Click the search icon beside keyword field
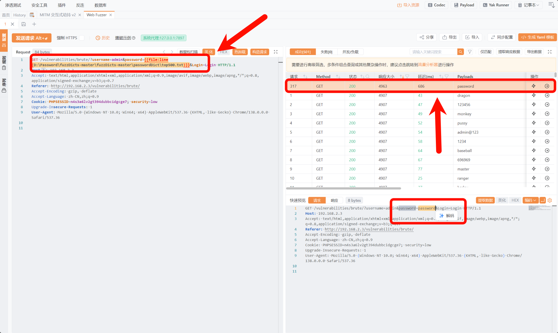558x333 pixels. click(x=461, y=52)
